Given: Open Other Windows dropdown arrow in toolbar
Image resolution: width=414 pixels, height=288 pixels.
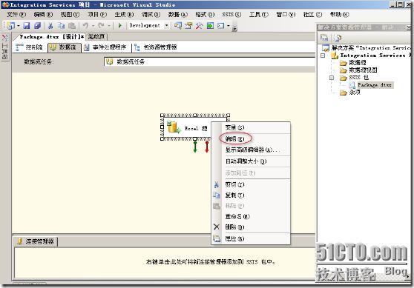Looking at the screenshot, I should [228, 26].
